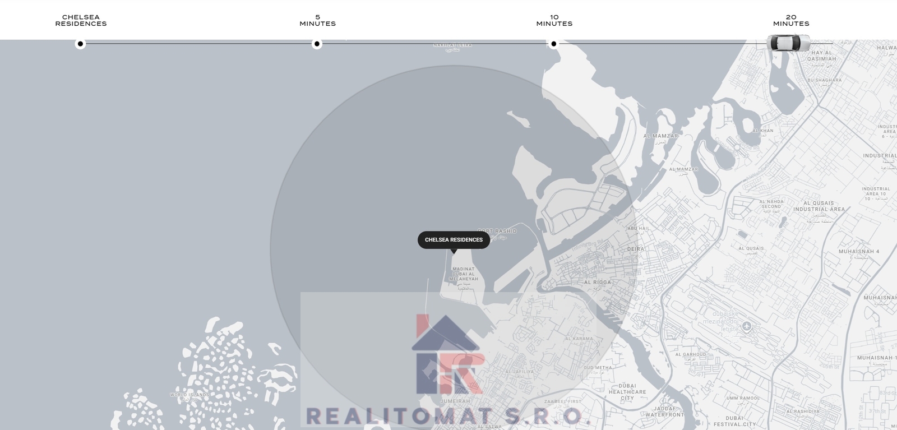Click the Chelsea Residences map pin tooltip
The width and height of the screenshot is (897, 430).
tap(454, 240)
